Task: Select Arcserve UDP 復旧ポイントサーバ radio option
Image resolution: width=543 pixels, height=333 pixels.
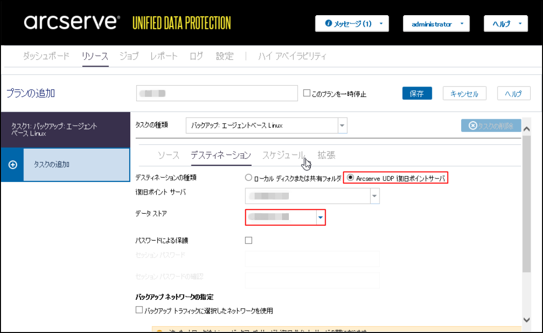Action: (x=351, y=178)
